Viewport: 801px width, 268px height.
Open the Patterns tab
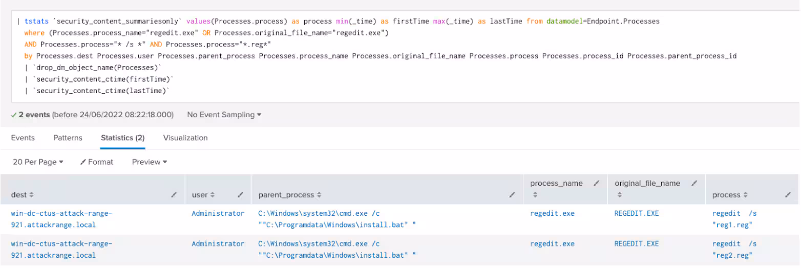[x=68, y=138]
